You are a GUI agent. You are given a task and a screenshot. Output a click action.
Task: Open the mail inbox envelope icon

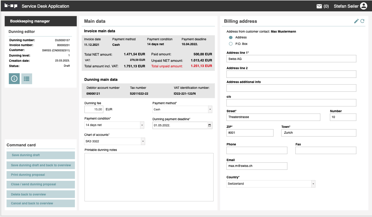(x=319, y=6)
